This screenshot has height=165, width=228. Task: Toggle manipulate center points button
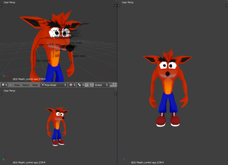86,85
